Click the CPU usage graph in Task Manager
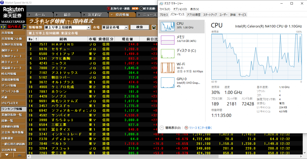The height and width of the screenshot is (159, 307). pyautogui.click(x=257, y=57)
